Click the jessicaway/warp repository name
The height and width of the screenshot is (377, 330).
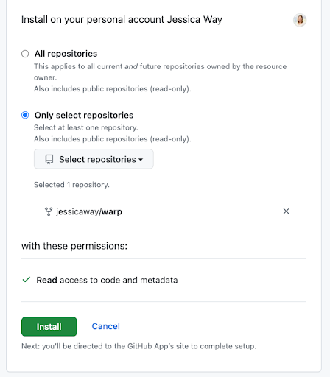coord(89,211)
